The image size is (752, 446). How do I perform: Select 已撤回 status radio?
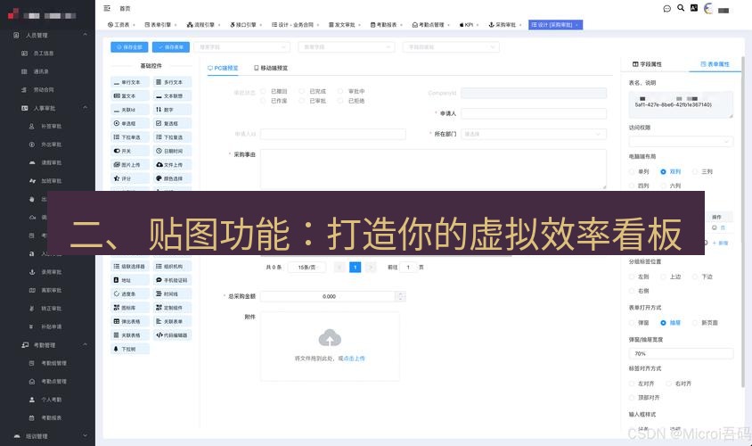[x=263, y=91]
